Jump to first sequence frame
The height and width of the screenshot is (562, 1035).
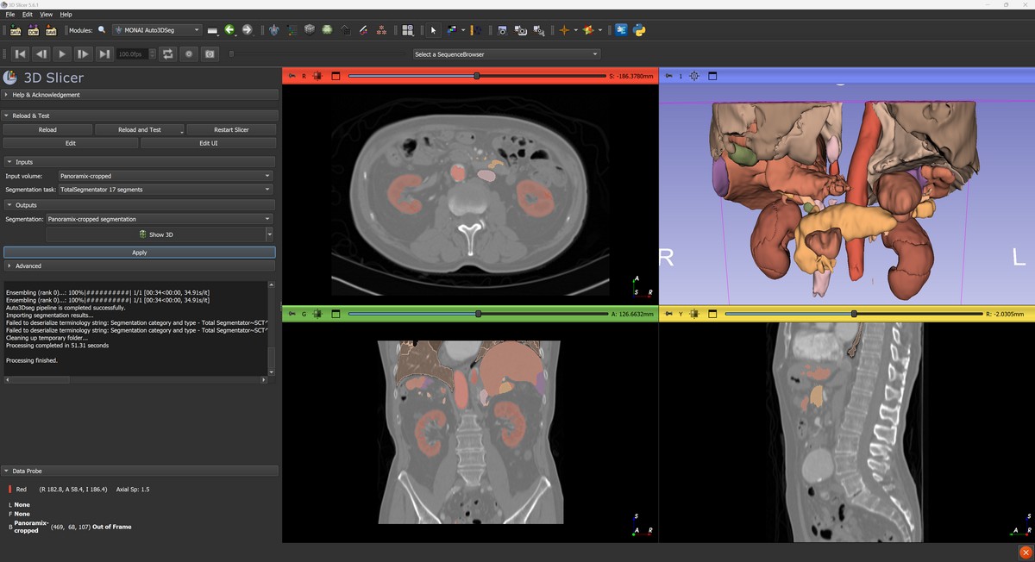21,54
